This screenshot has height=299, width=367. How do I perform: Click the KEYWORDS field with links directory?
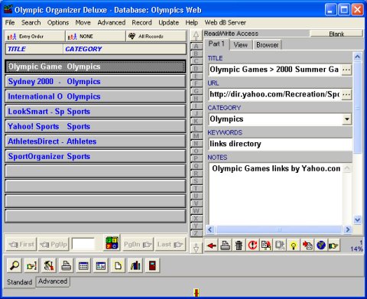point(280,144)
